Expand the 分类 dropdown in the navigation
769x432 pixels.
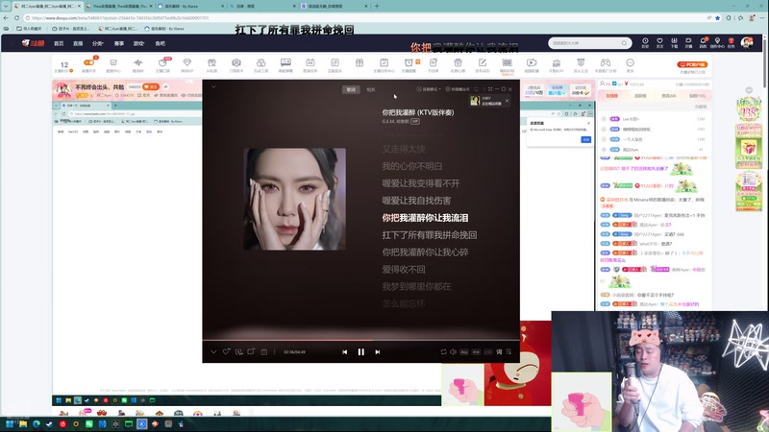[98, 43]
